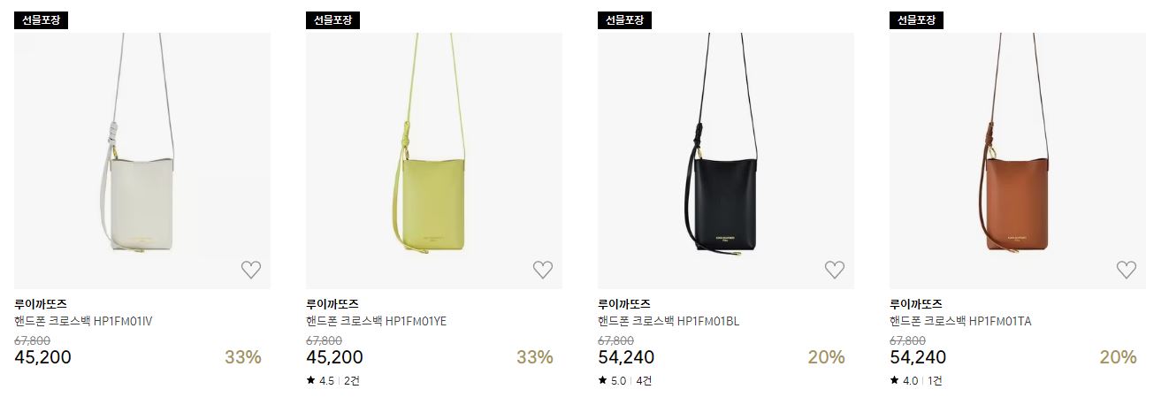
Task: Open 4.0 star rating 1건 reviews
Action: point(916,381)
